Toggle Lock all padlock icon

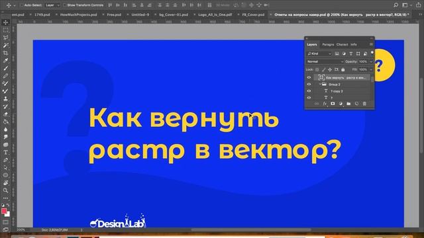[343, 69]
